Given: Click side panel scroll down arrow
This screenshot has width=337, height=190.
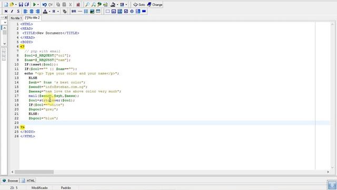Looking at the screenshot, I should pyautogui.click(x=5, y=44).
